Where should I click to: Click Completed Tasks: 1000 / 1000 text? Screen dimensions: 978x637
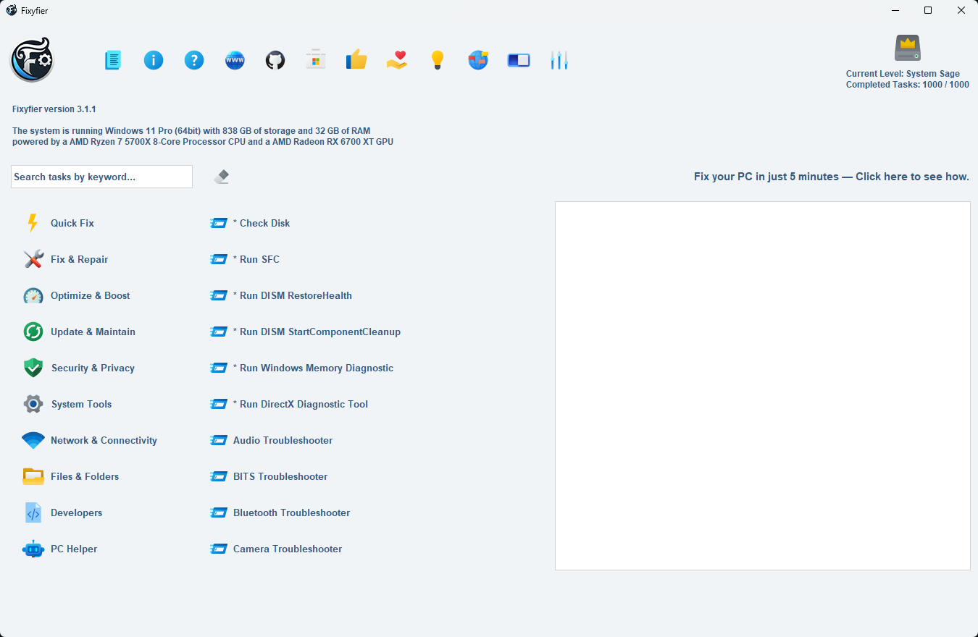pos(908,85)
